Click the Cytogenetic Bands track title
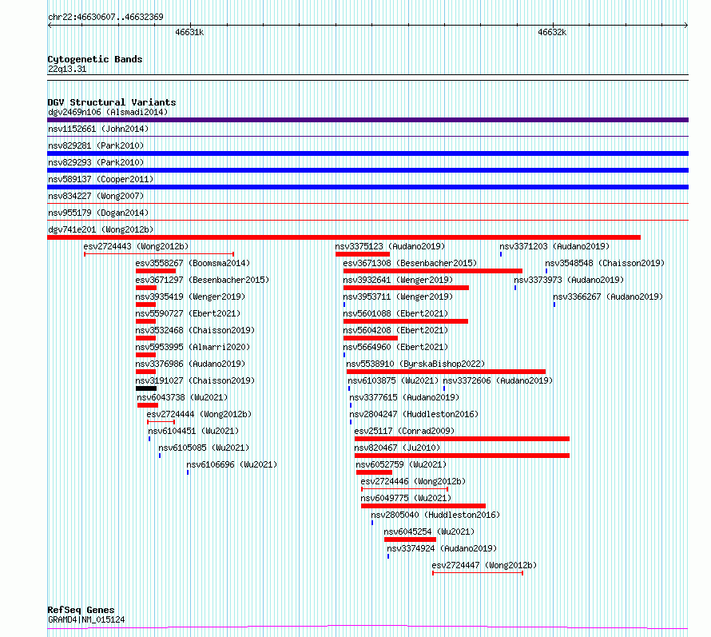 [x=95, y=59]
